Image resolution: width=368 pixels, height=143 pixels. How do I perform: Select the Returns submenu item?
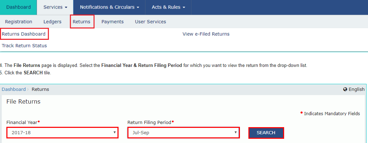82,22
